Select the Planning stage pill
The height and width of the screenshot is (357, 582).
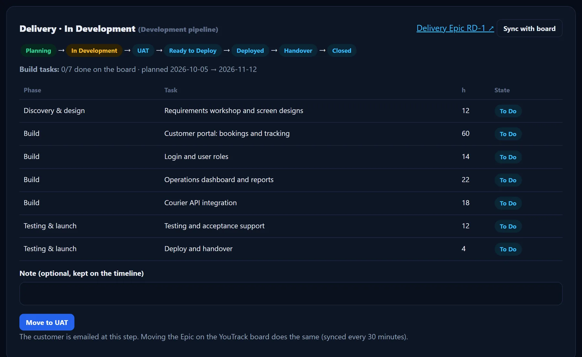point(38,51)
